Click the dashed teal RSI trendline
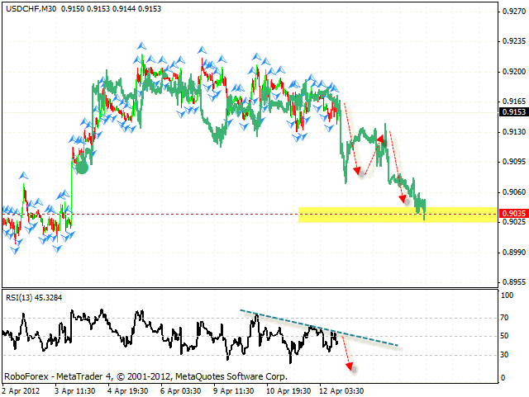529x397 pixels. [322, 328]
